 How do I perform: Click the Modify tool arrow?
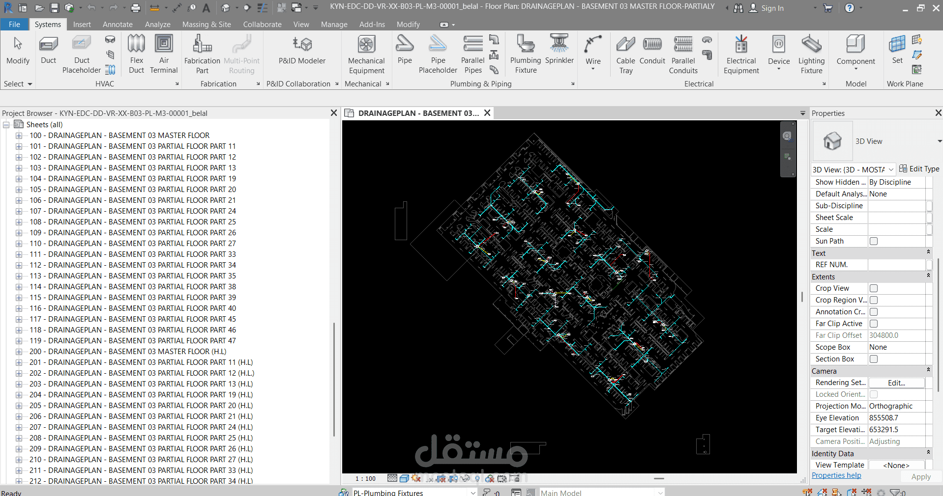click(x=18, y=51)
